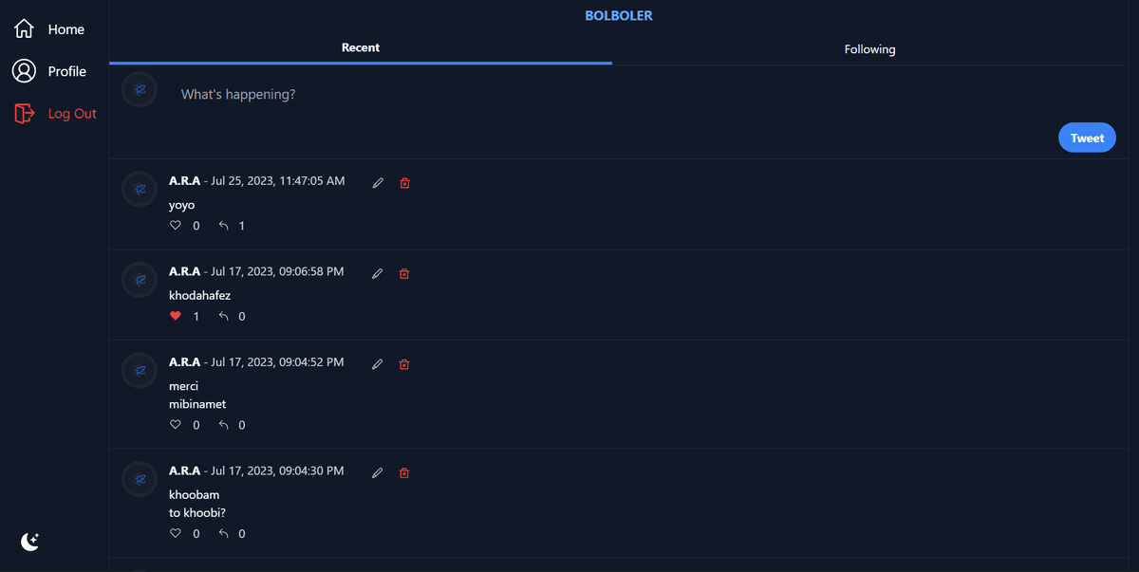This screenshot has height=572, width=1139.
Task: Switch to the Recent tab
Action: coord(361,48)
